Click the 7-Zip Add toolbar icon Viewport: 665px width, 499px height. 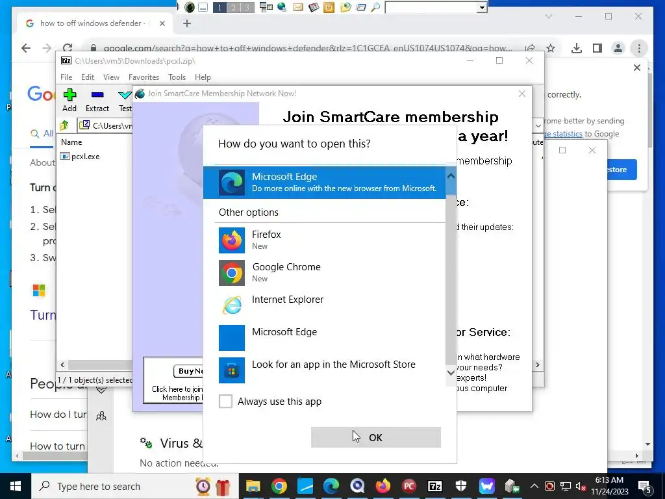click(69, 100)
